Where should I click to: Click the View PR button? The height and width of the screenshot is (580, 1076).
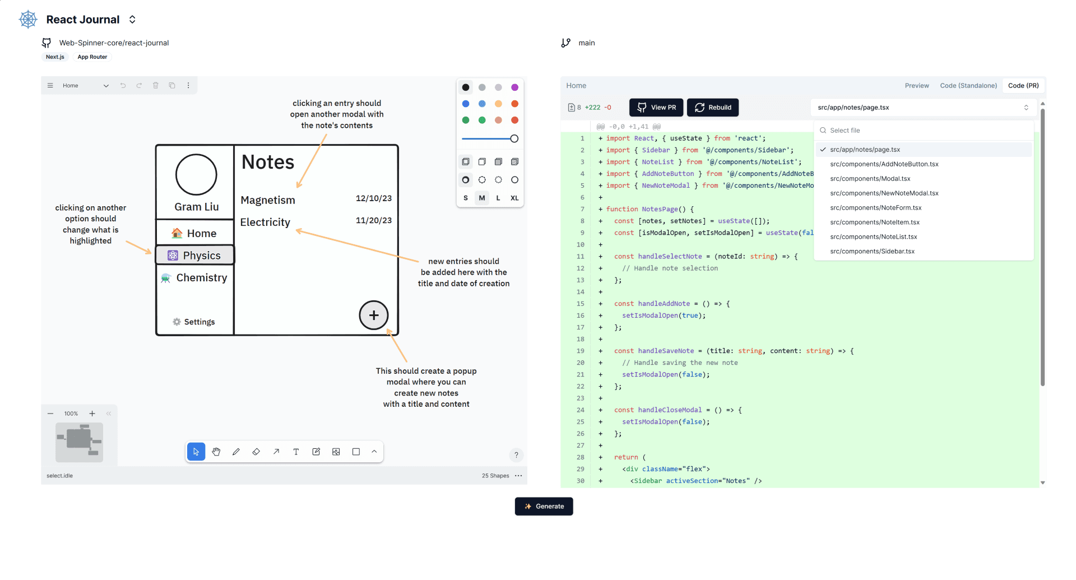(656, 108)
